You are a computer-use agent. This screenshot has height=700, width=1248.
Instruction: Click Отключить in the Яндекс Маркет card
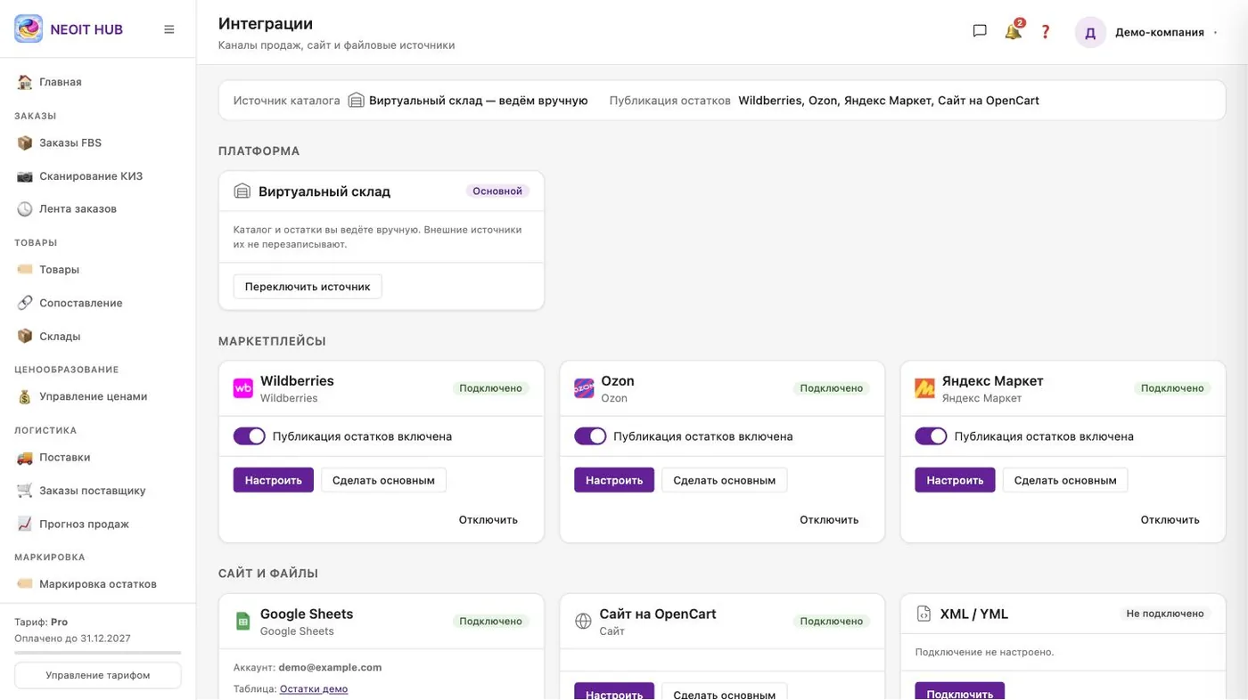[1170, 520]
